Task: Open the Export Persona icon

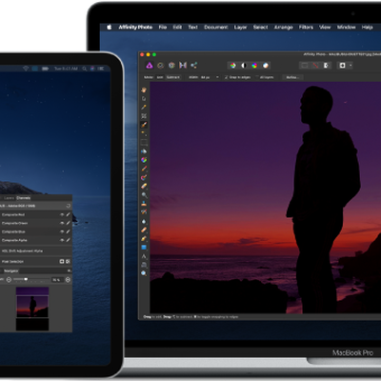Action: 193,66
